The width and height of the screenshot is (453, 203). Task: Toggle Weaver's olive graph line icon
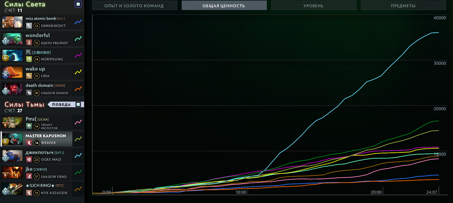click(x=78, y=139)
